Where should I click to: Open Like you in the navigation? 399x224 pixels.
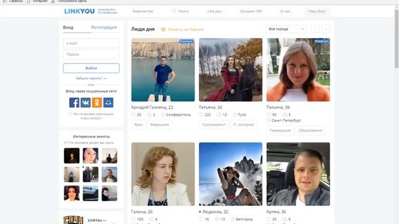tap(214, 11)
